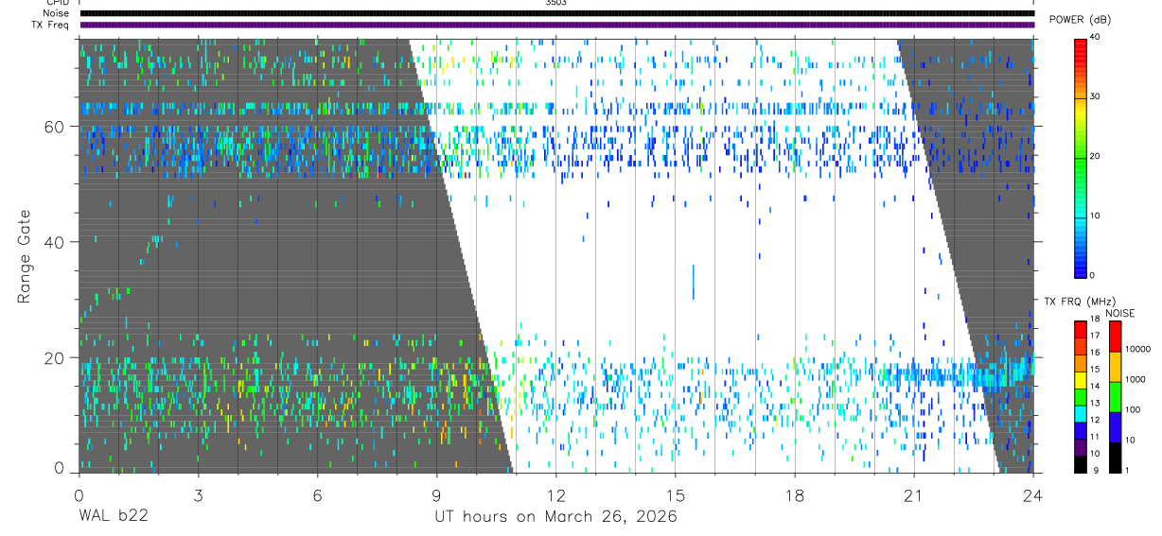The image size is (1162, 536).
Task: Click the 15 tick label on UT hours axis
Action: coord(675,495)
